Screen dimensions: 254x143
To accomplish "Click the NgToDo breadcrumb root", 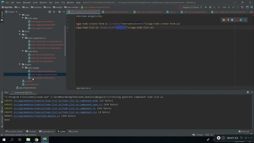I will 7,7.
